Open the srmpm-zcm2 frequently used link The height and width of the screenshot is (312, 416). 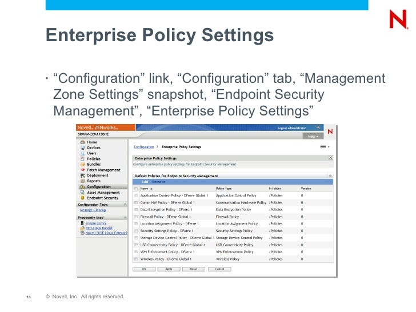click(x=96, y=223)
